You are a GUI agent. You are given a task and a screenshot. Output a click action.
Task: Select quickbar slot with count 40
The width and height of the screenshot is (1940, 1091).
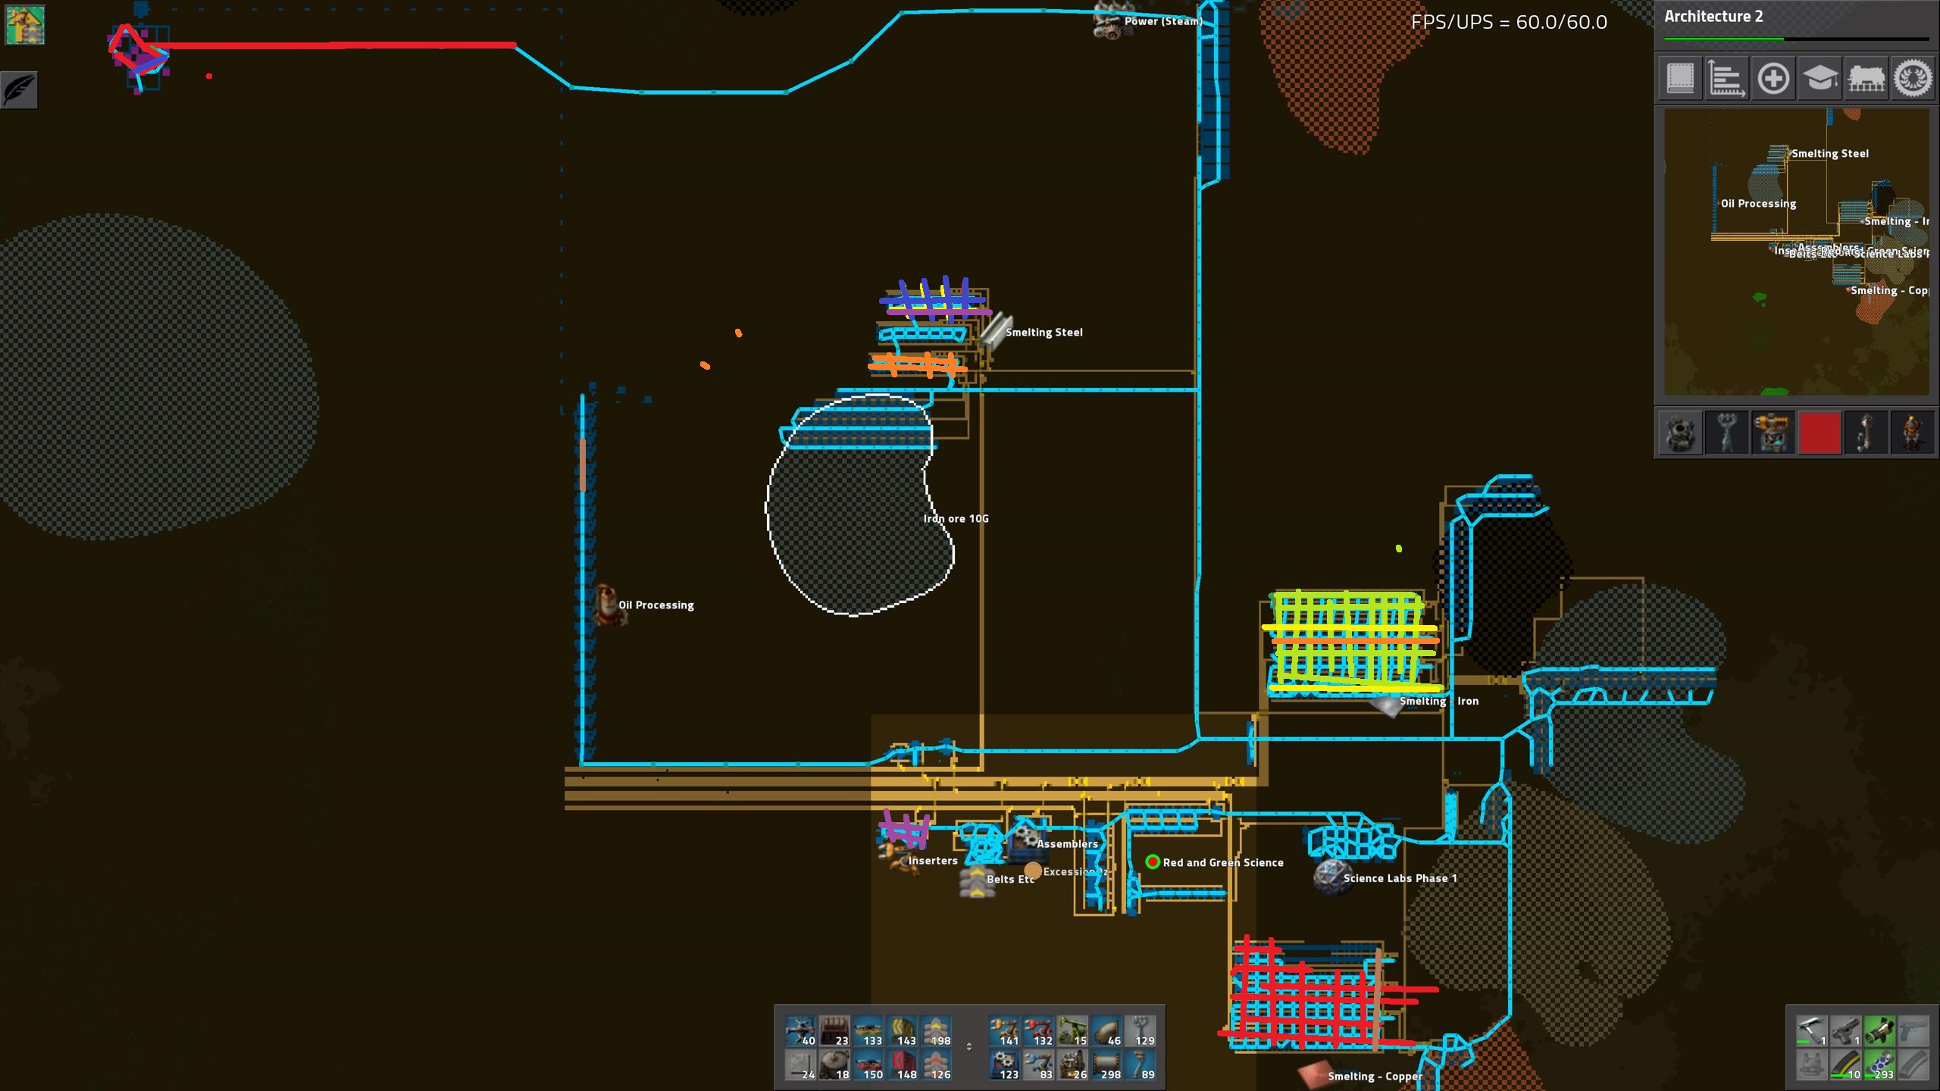800,1032
